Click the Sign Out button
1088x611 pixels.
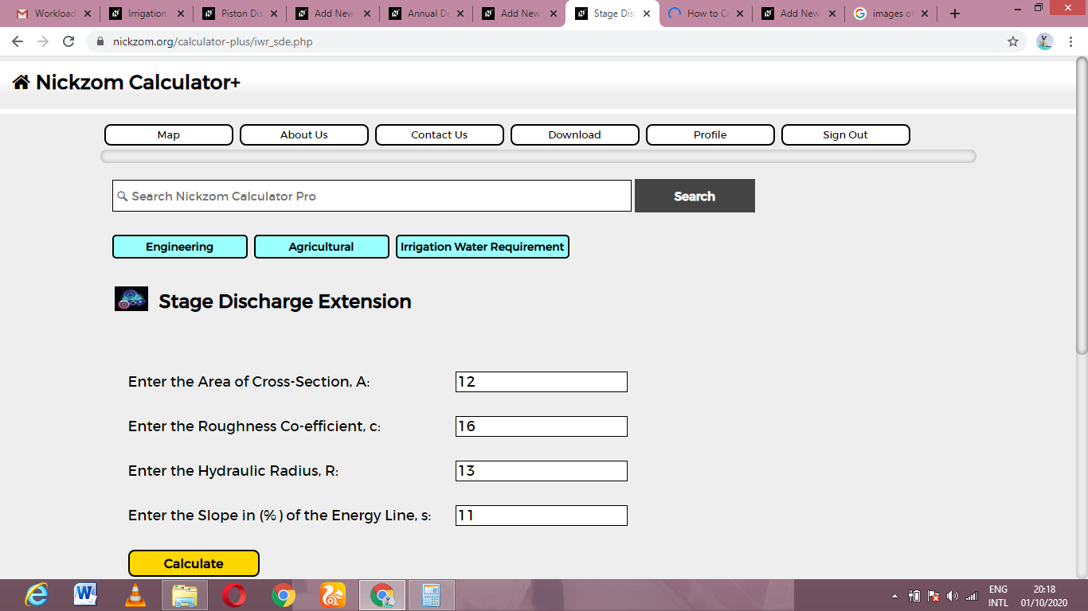tap(846, 134)
